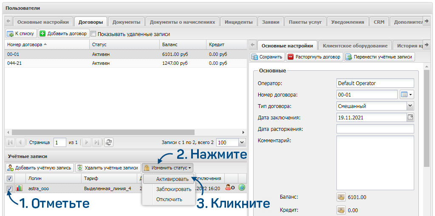Open Тип договора dropdown arrow
435x216 pixels.
point(410,106)
